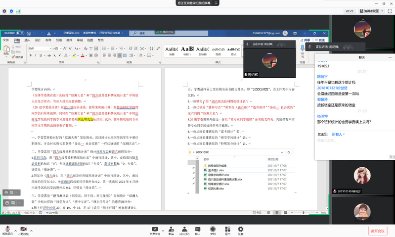Open the Review (审阅) ribbon tab
The width and height of the screenshot is (395, 237).
pos(78,40)
